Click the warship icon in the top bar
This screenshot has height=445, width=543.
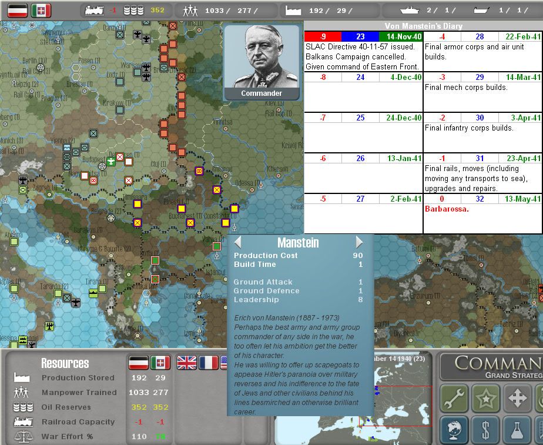click(x=410, y=11)
